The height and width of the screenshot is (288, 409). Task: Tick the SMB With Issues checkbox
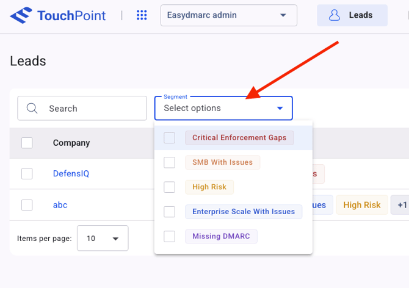(170, 162)
